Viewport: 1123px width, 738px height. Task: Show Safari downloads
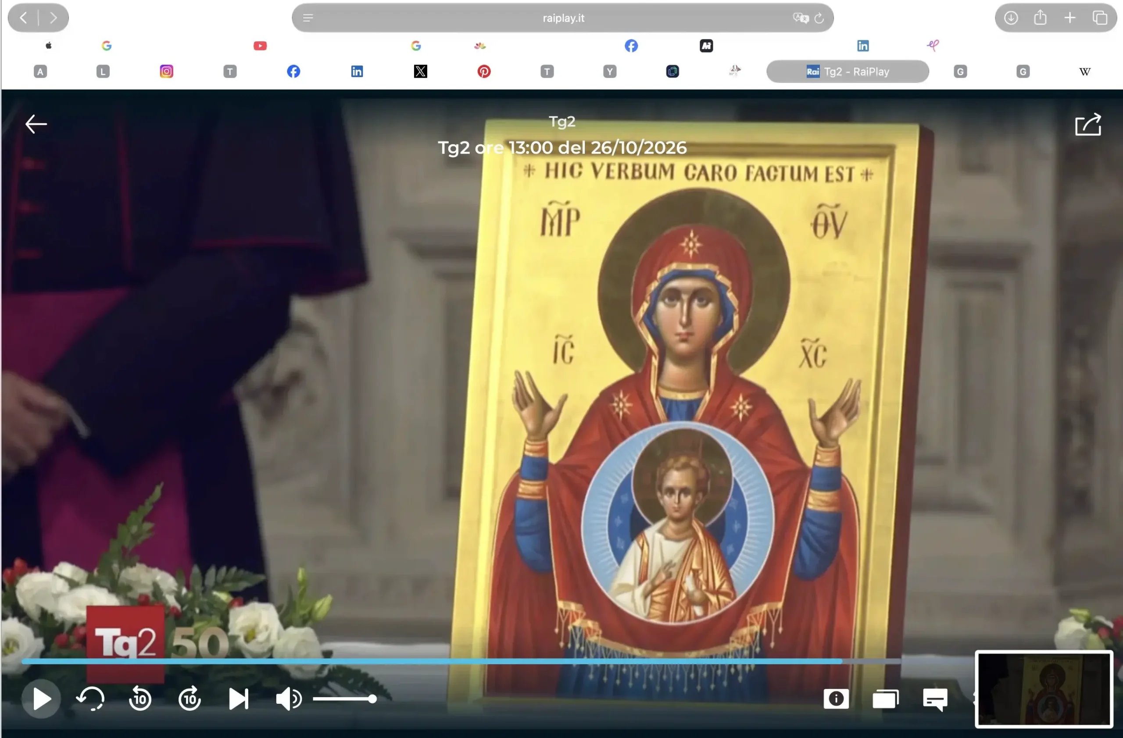(1011, 18)
